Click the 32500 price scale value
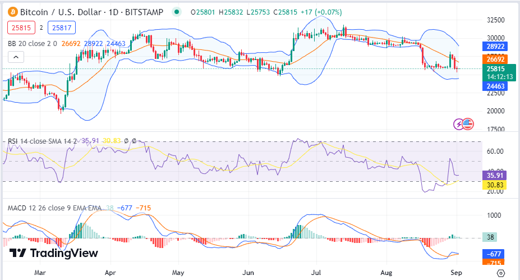 (x=495, y=20)
